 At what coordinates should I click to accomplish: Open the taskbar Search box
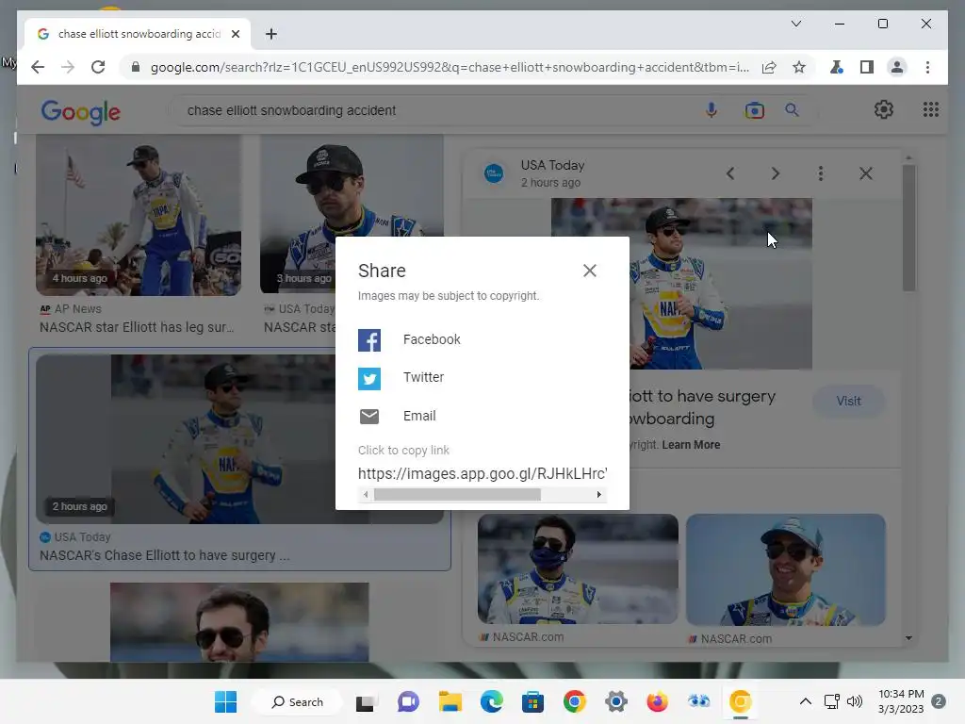coord(298,701)
